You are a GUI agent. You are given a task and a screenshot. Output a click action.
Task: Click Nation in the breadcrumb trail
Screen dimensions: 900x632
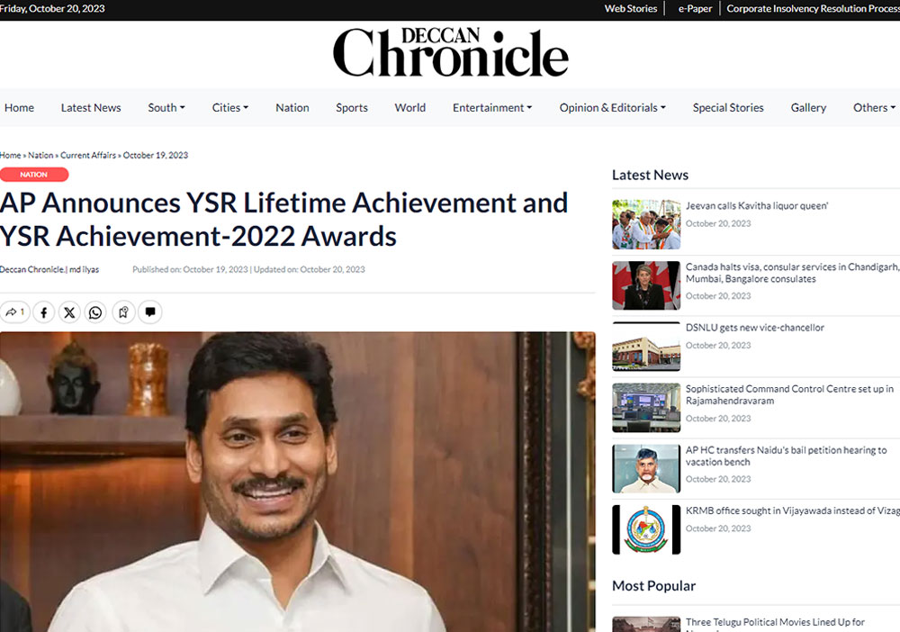coord(40,155)
